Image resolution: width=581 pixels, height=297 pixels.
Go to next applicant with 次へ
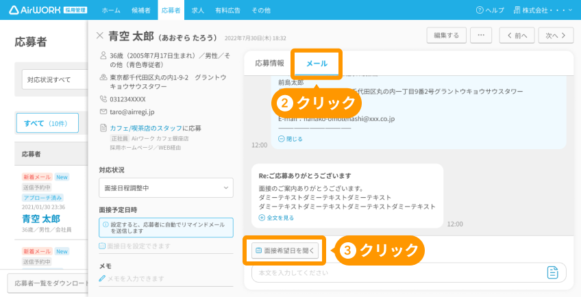coord(556,36)
